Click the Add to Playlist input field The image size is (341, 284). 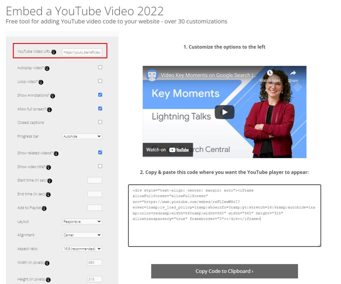(95, 208)
